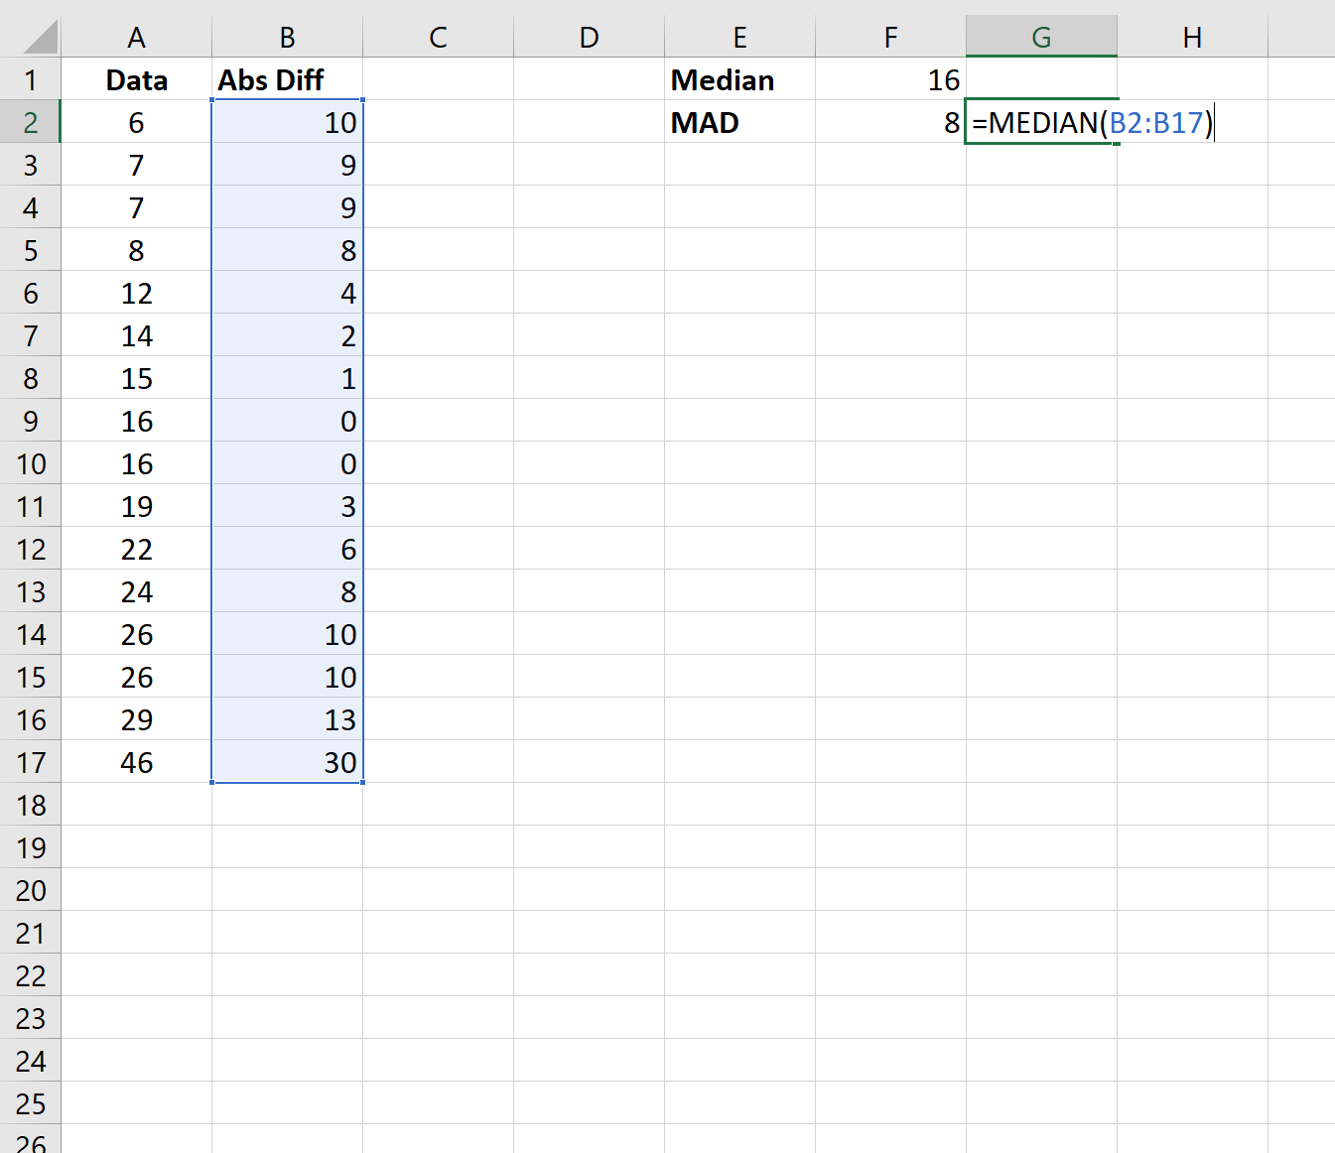
Task: Click the "Data" header cell
Action: pyautogui.click(x=137, y=80)
